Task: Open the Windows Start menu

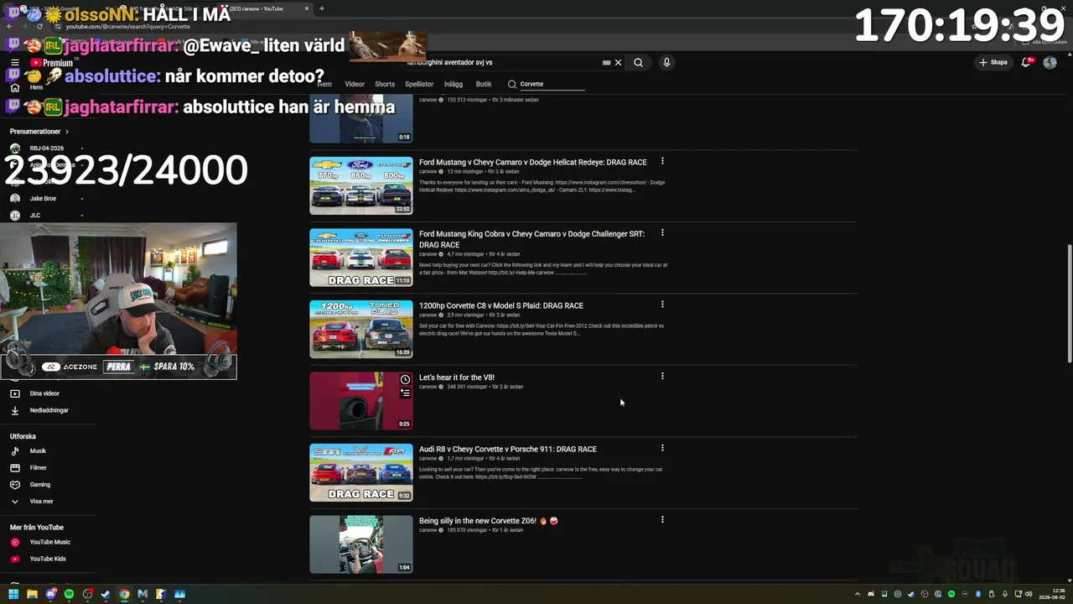Action: [x=13, y=594]
